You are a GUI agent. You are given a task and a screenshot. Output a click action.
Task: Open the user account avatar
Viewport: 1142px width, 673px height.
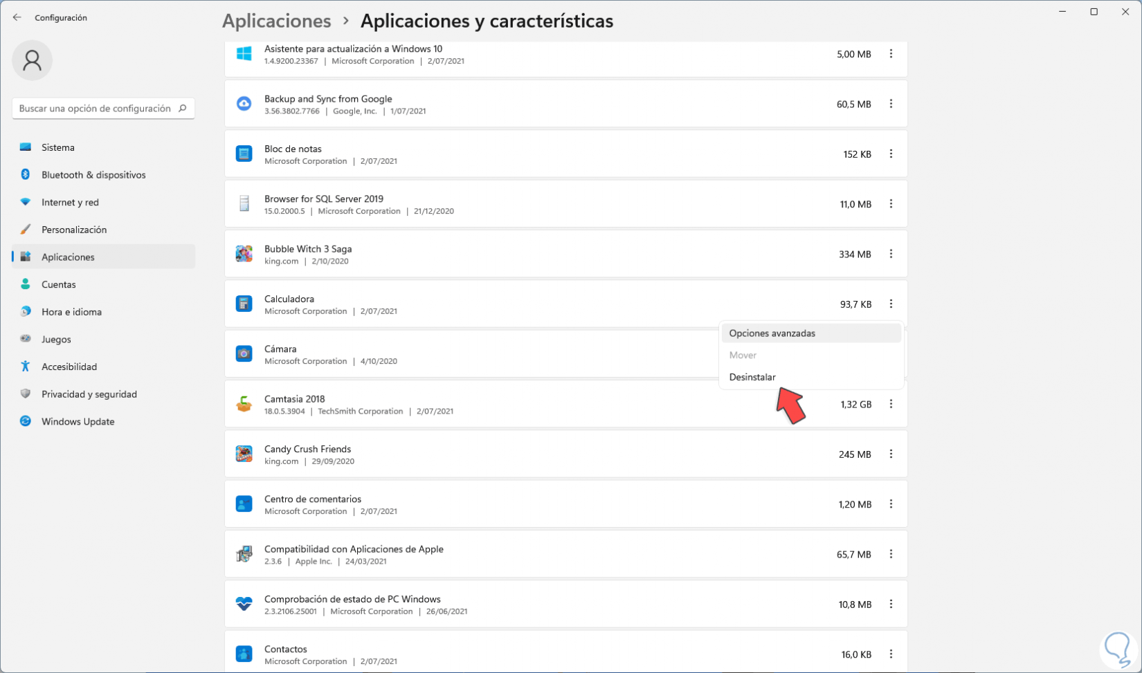[32, 60]
